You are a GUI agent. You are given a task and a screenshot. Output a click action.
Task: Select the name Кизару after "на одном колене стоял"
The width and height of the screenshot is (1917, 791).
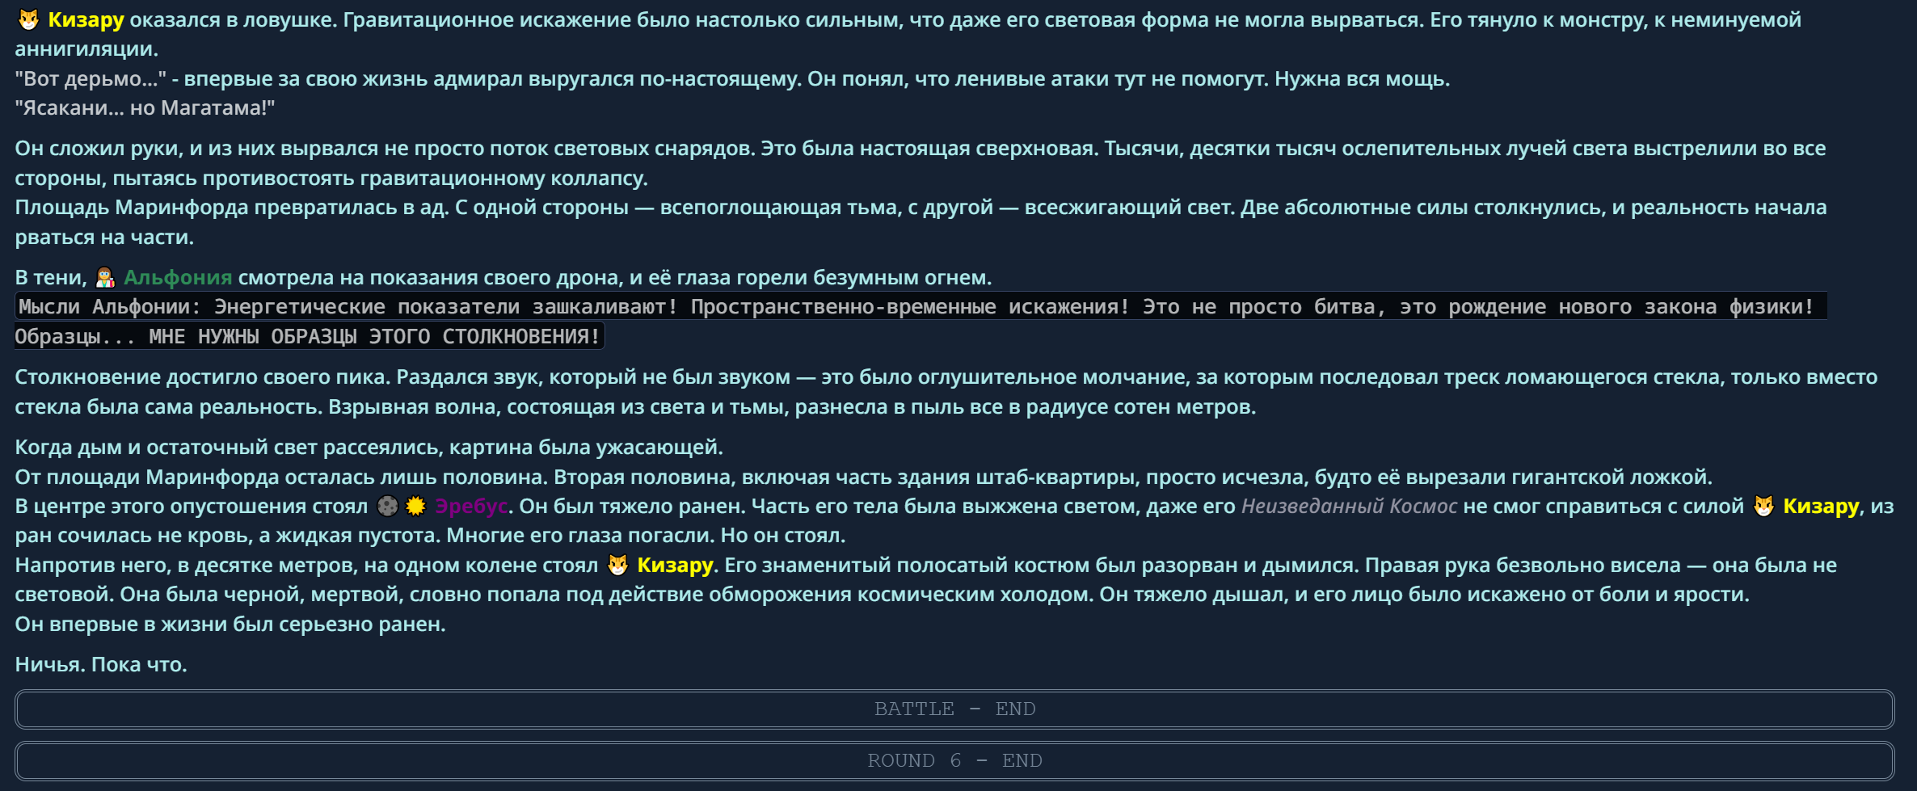tap(675, 565)
